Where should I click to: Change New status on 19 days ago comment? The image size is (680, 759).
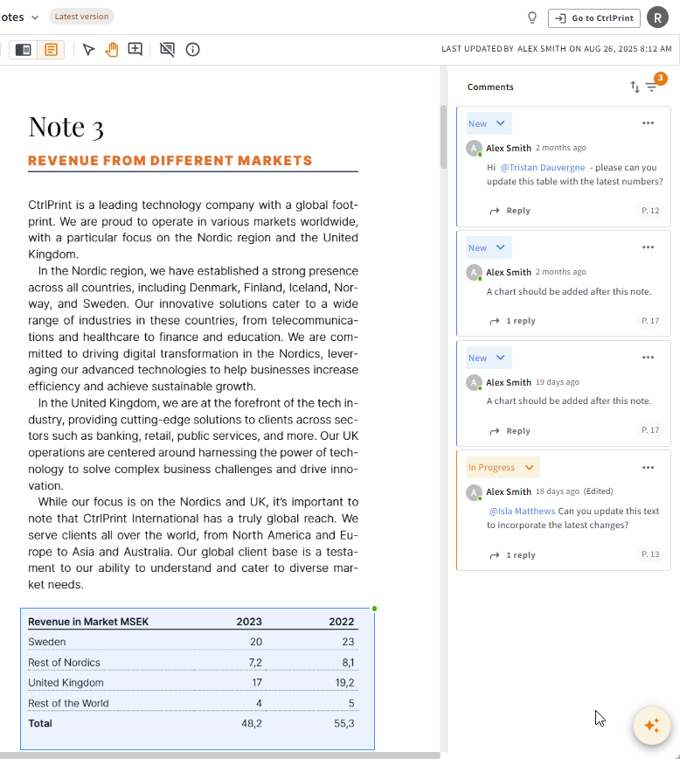pyautogui.click(x=489, y=358)
